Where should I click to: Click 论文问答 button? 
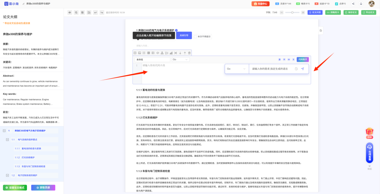(x=315, y=12)
